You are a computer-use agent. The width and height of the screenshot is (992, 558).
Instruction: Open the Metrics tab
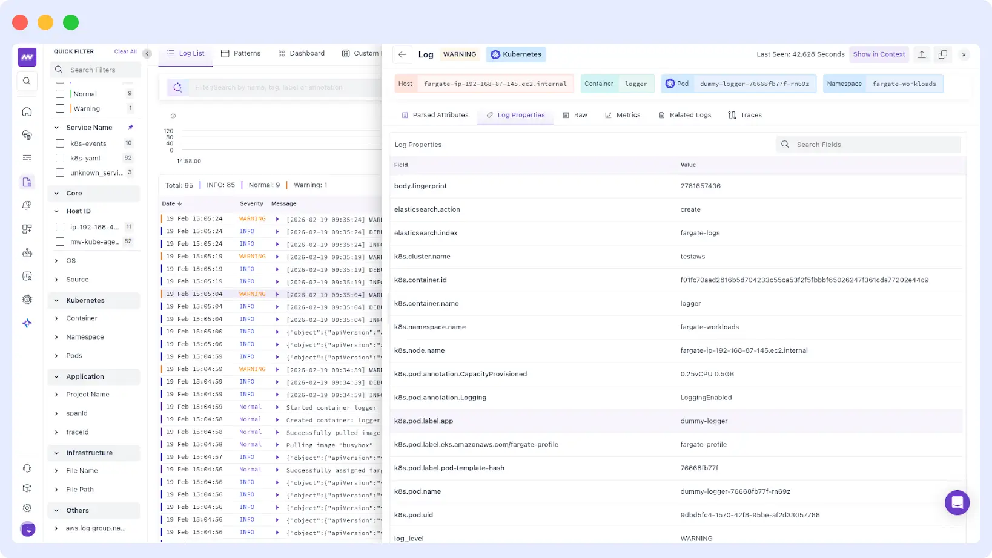623,115
